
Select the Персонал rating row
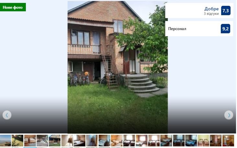(199, 28)
